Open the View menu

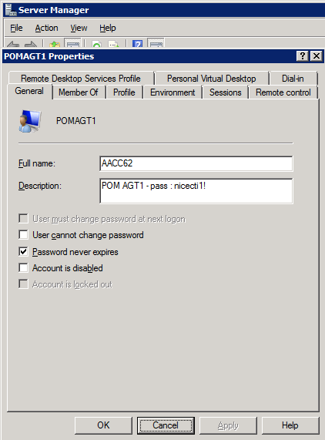coord(79,28)
